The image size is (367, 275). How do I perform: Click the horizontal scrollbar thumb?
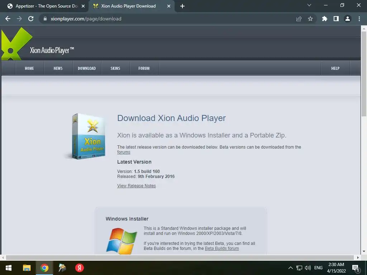pyautogui.click(x=180, y=257)
